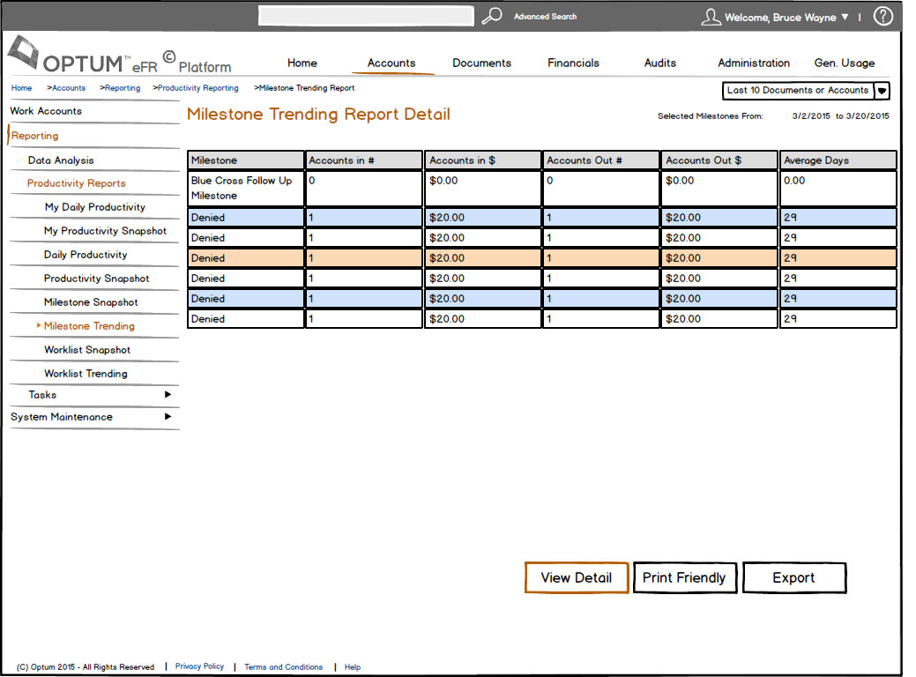Open the Bruce Wayne user dropdown arrow
916x677 pixels.
pyautogui.click(x=845, y=18)
